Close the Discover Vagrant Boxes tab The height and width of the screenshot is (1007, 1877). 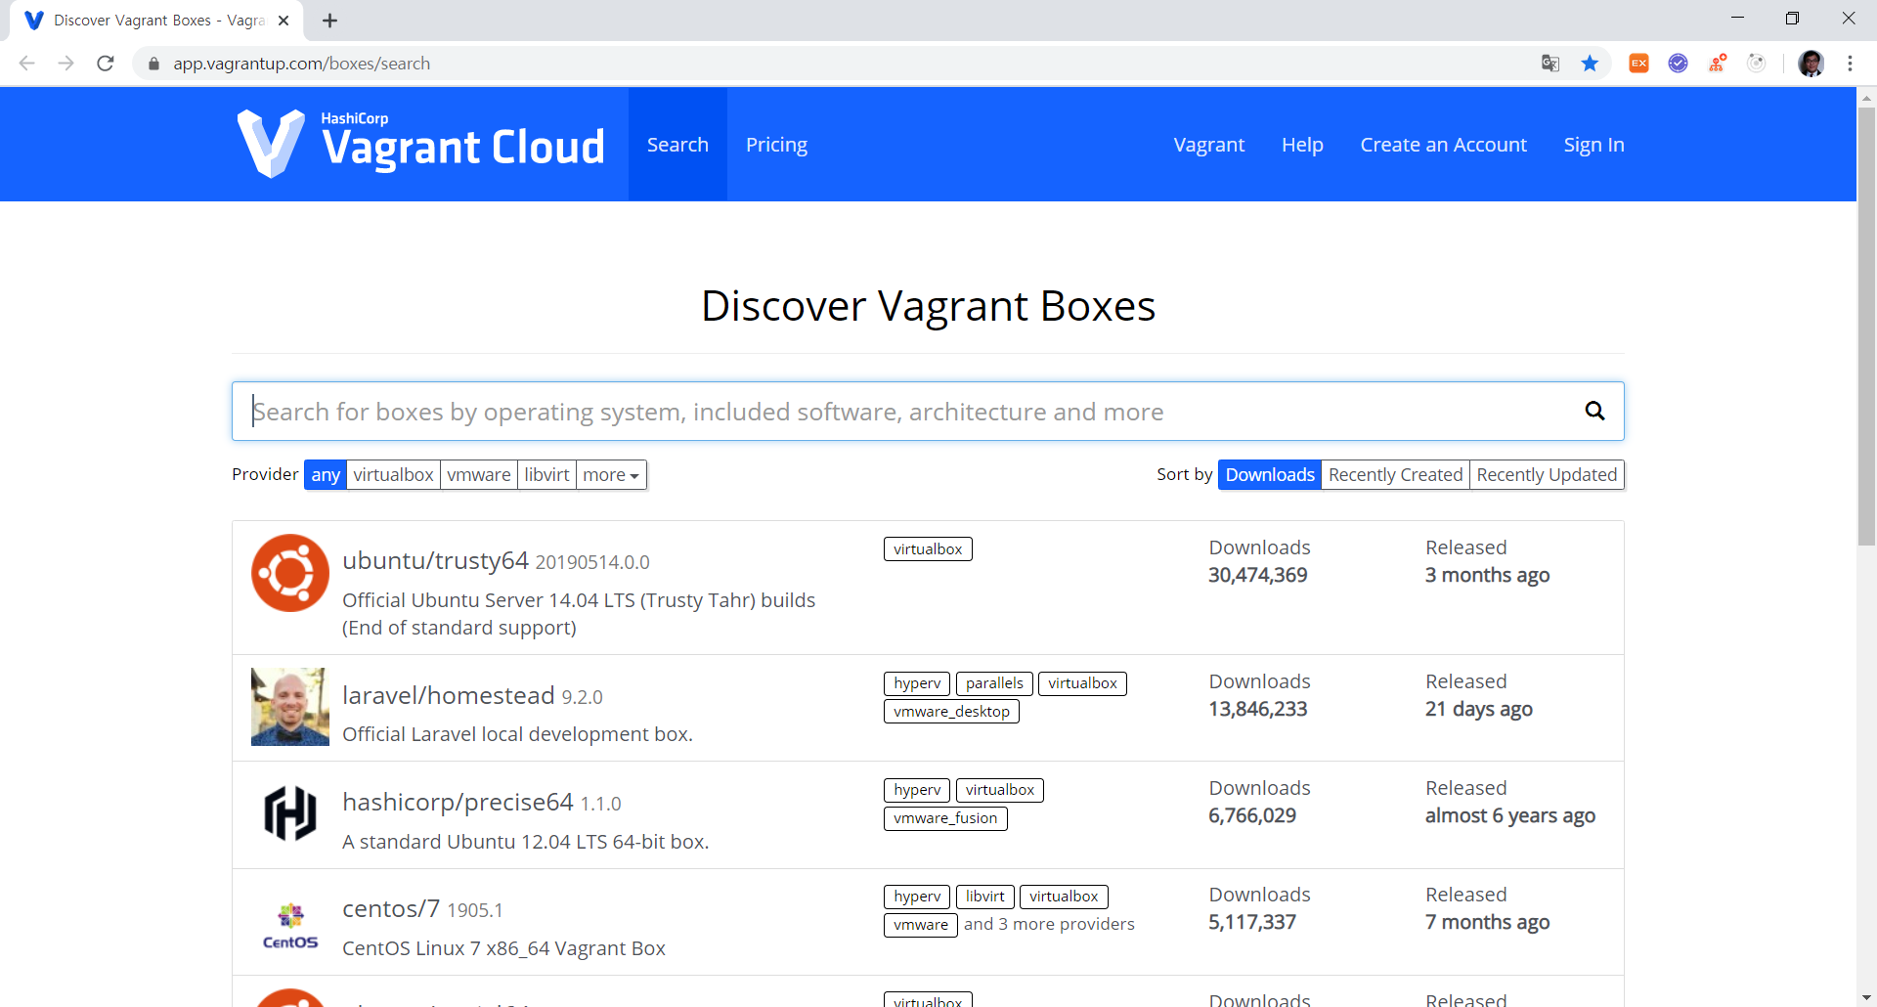pos(284,21)
